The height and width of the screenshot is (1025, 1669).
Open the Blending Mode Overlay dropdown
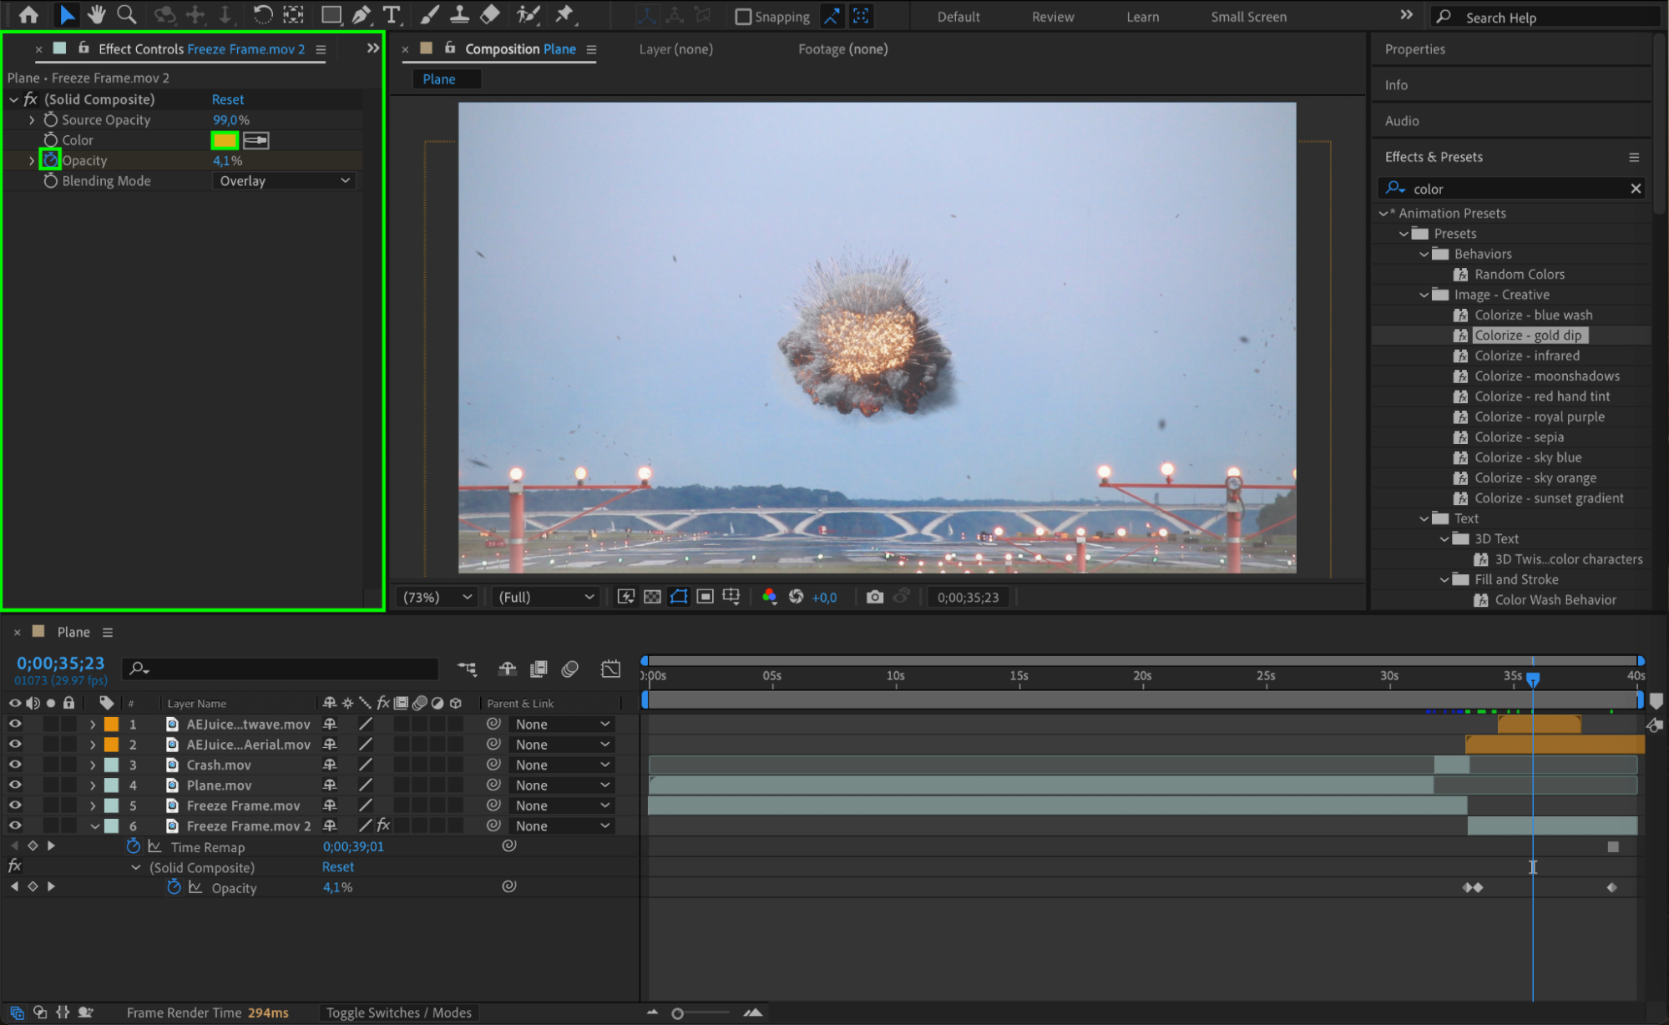(x=284, y=181)
